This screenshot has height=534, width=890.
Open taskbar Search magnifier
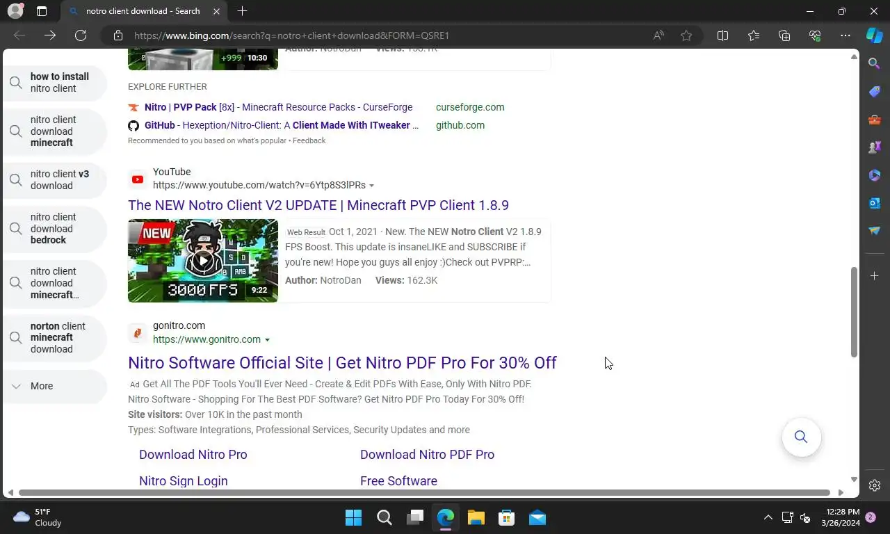[384, 517]
